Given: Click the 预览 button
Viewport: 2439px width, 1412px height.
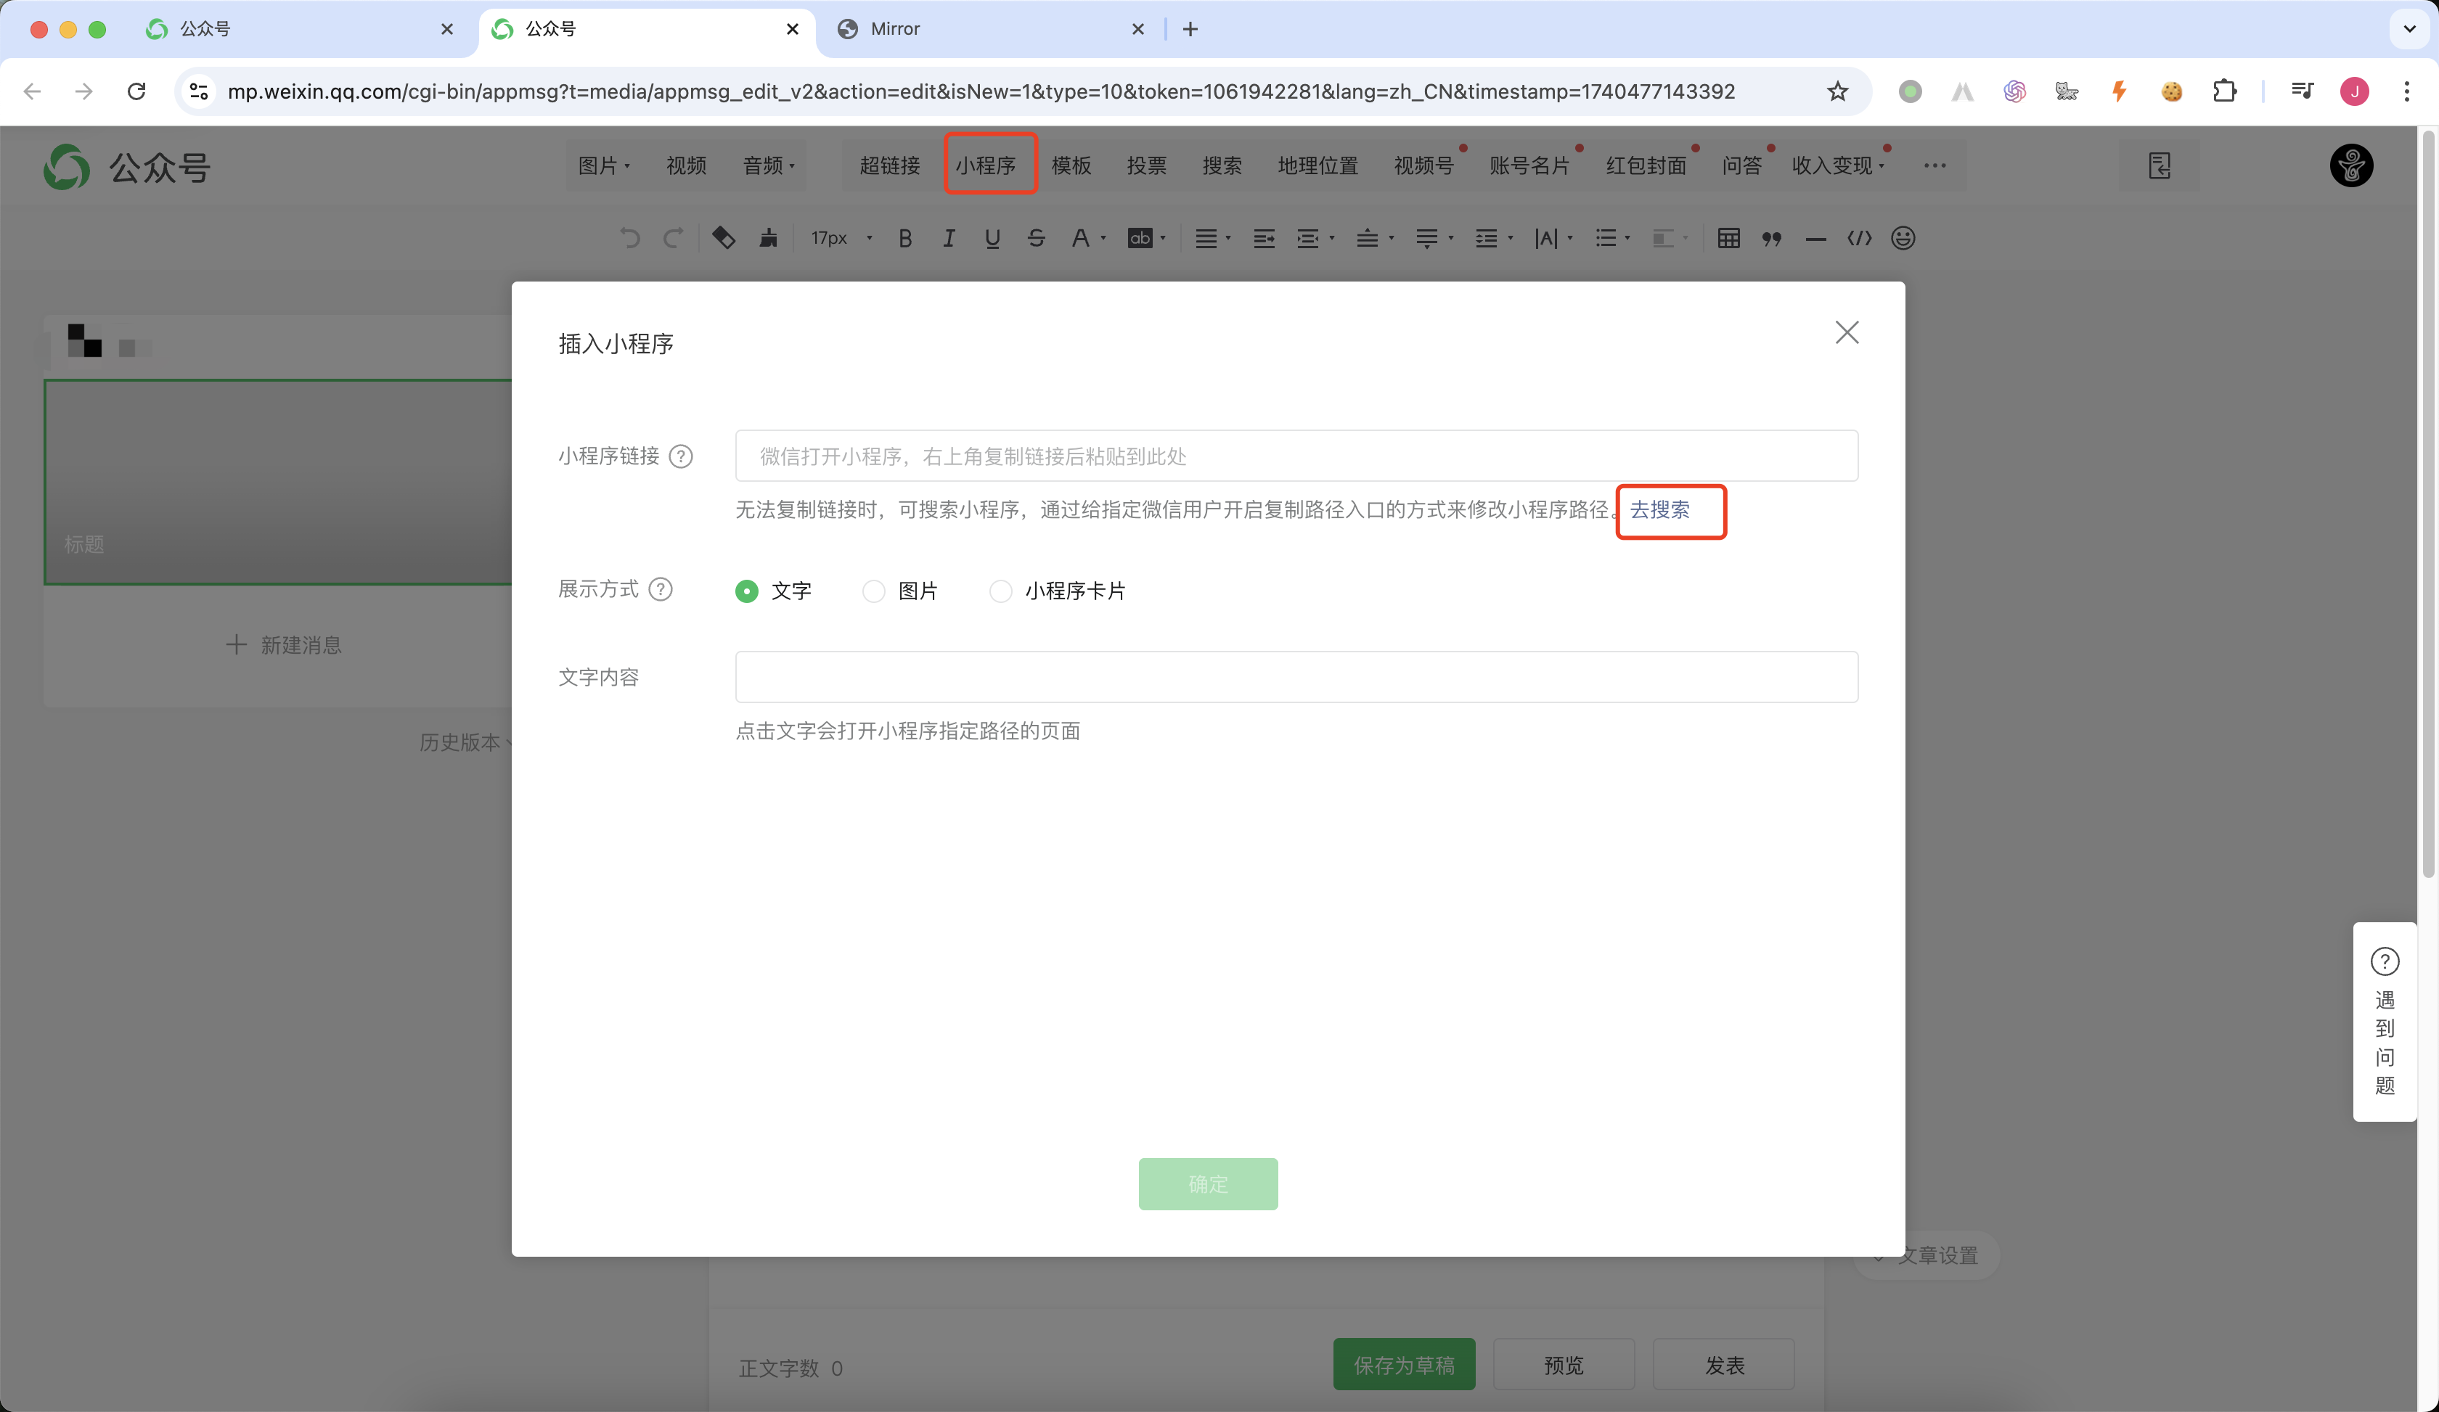Looking at the screenshot, I should click(x=1564, y=1365).
